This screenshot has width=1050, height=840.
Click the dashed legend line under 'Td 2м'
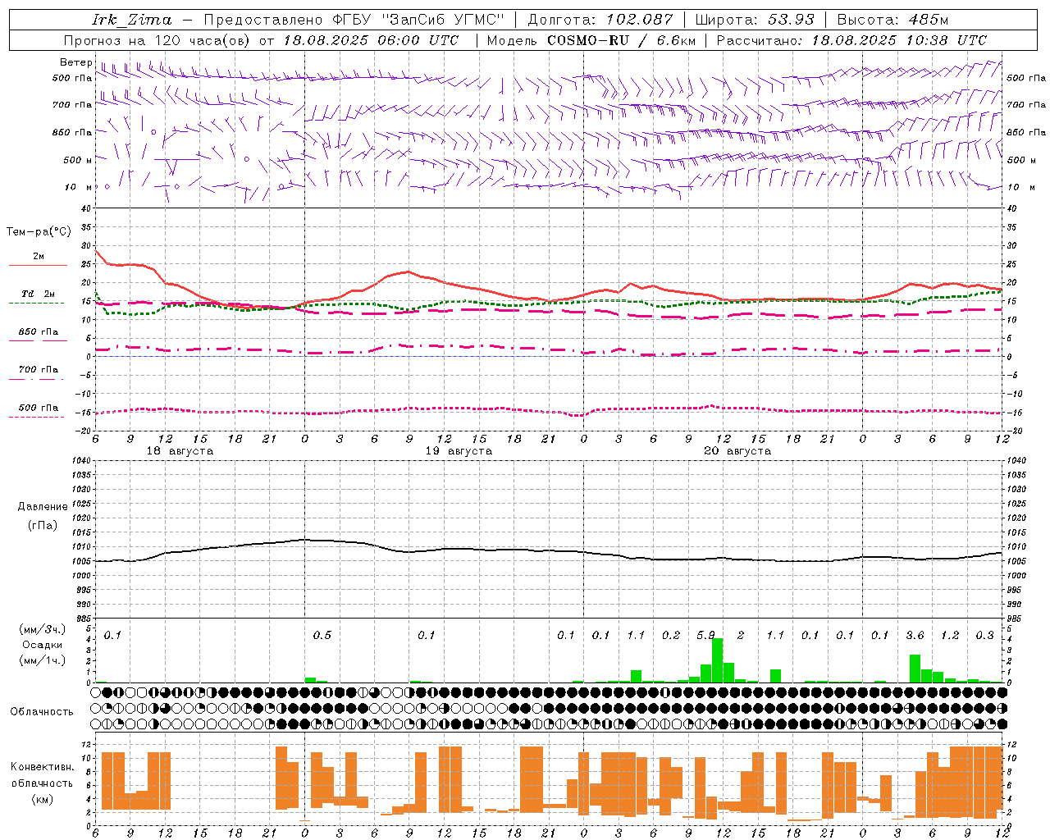37,303
